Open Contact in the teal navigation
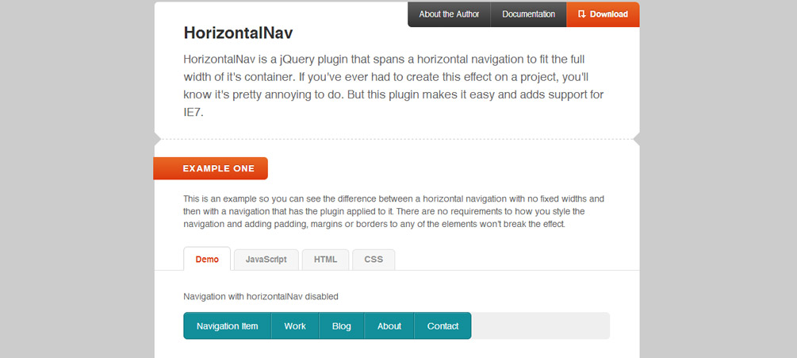 pyautogui.click(x=443, y=326)
